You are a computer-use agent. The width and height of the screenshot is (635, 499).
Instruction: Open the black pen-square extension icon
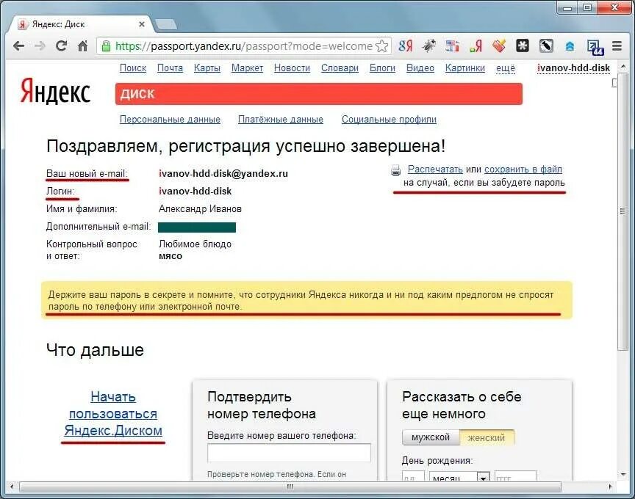click(546, 46)
